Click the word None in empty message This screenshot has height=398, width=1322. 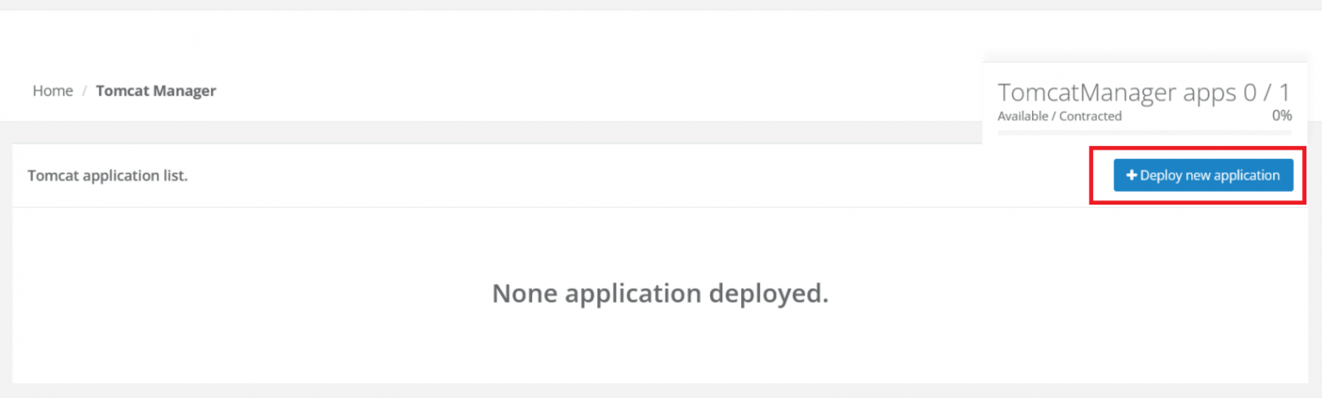point(522,294)
